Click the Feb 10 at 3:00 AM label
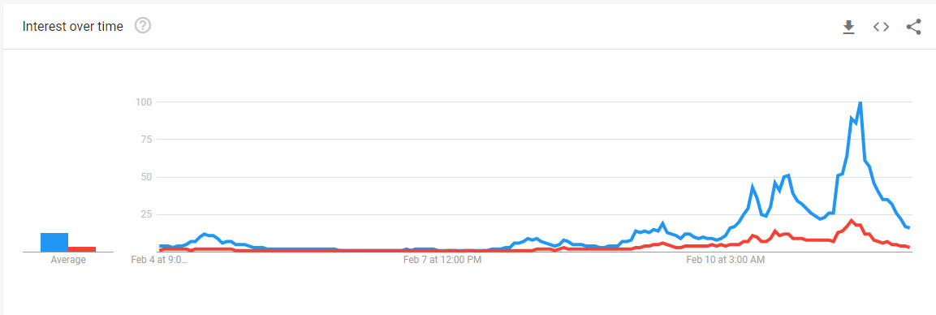The height and width of the screenshot is (315, 936). click(725, 260)
